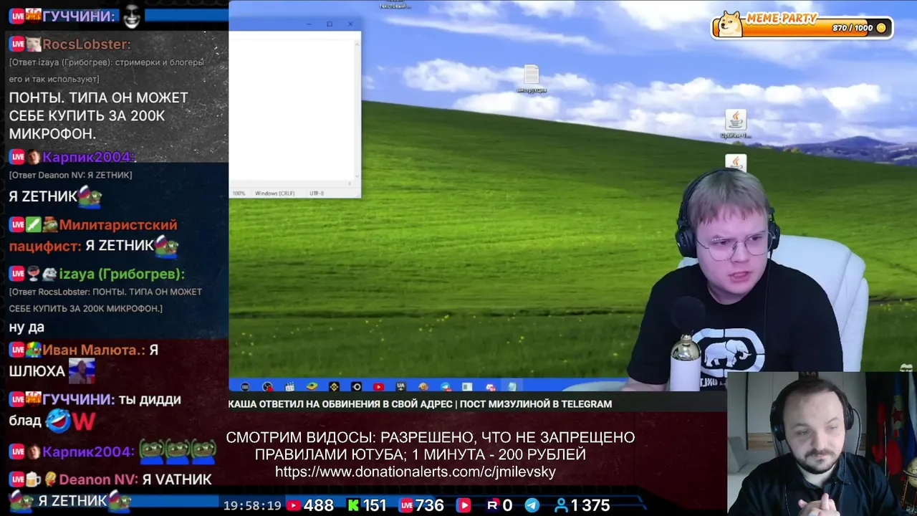The image size is (917, 516).
Task: Click the Telegram icon in bottom stats bar
Action: (532, 505)
